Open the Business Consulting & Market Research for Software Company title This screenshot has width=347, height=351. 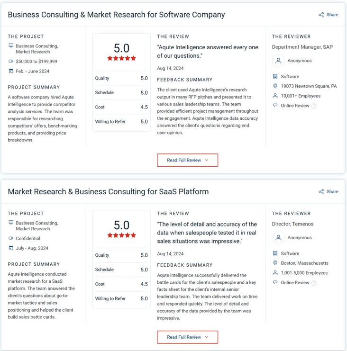pyautogui.click(x=116, y=15)
